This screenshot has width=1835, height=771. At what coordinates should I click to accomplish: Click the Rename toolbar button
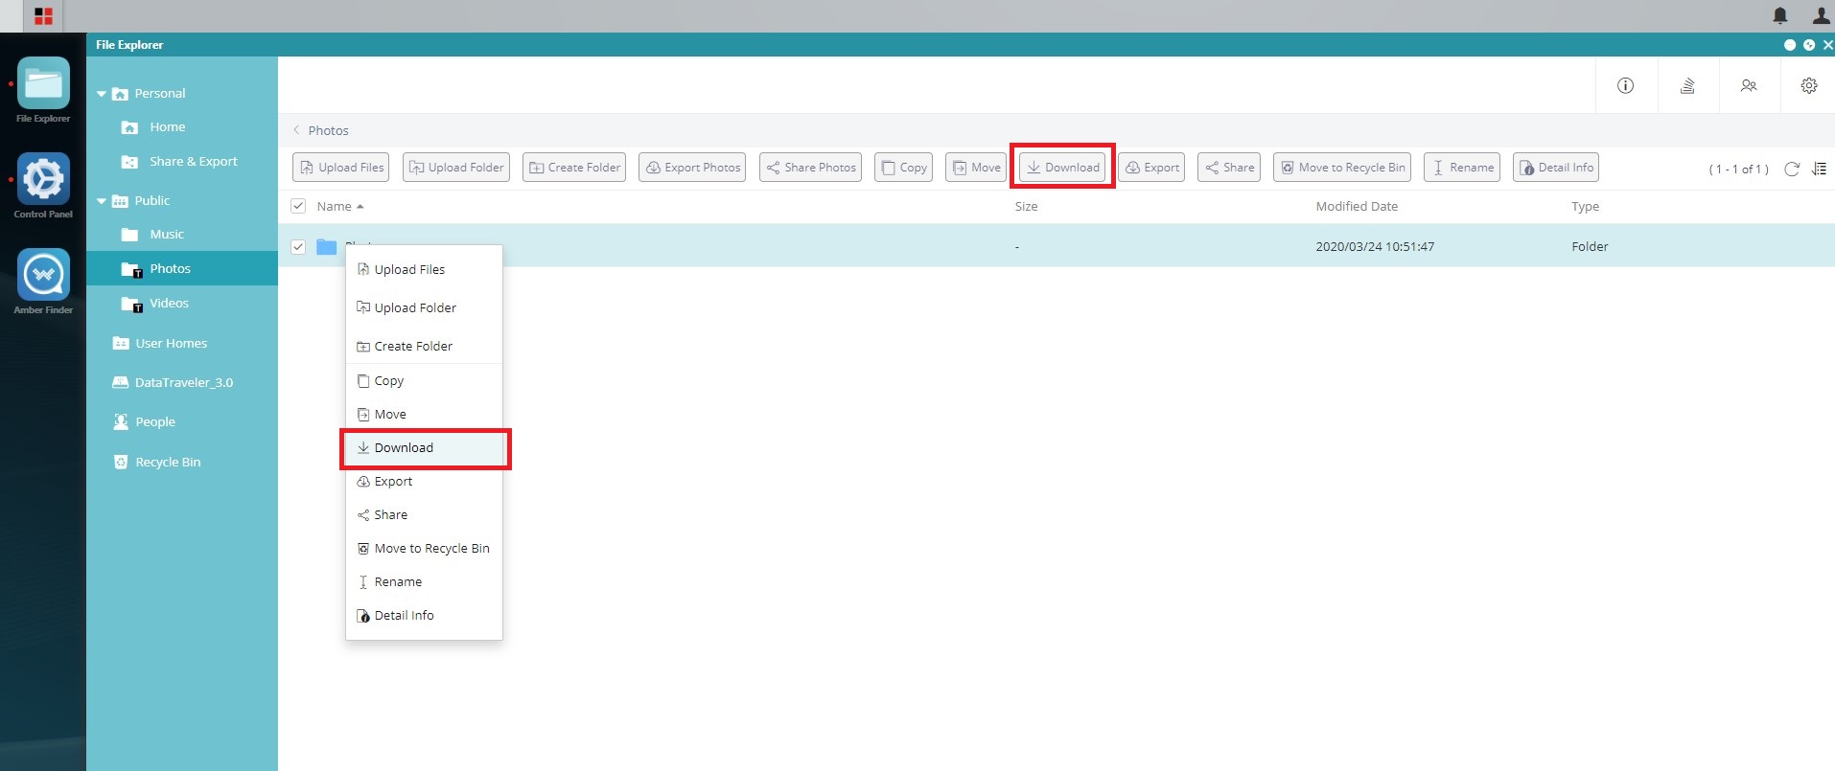[x=1462, y=168]
